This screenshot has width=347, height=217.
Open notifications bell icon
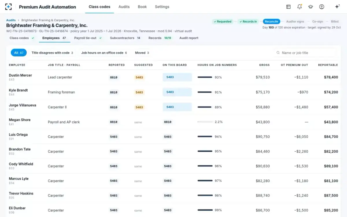coord(300,7)
